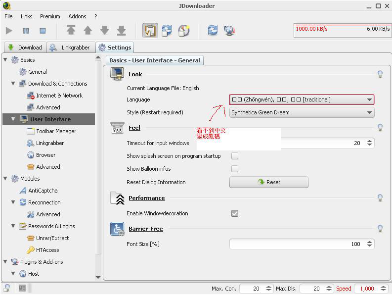Move selection down one position icon
The height and width of the screenshot is (295, 392).
click(104, 30)
